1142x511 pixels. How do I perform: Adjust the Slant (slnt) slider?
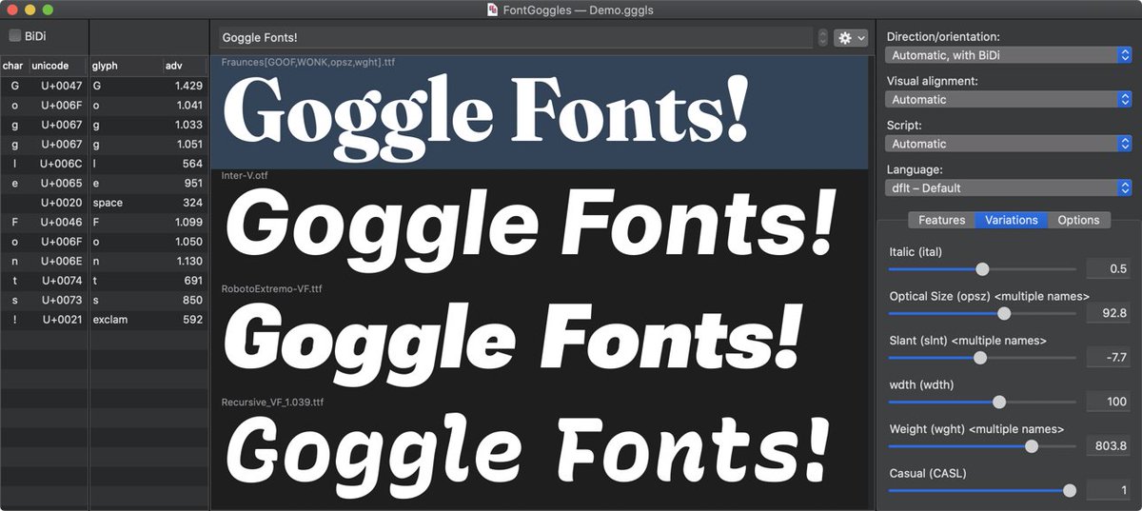point(982,358)
